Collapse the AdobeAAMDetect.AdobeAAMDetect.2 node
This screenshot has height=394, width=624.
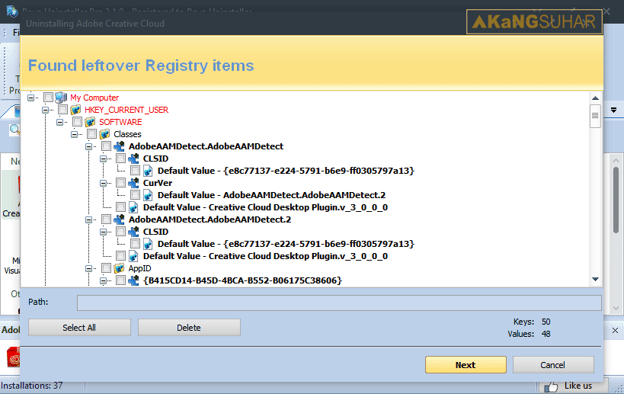click(x=88, y=219)
